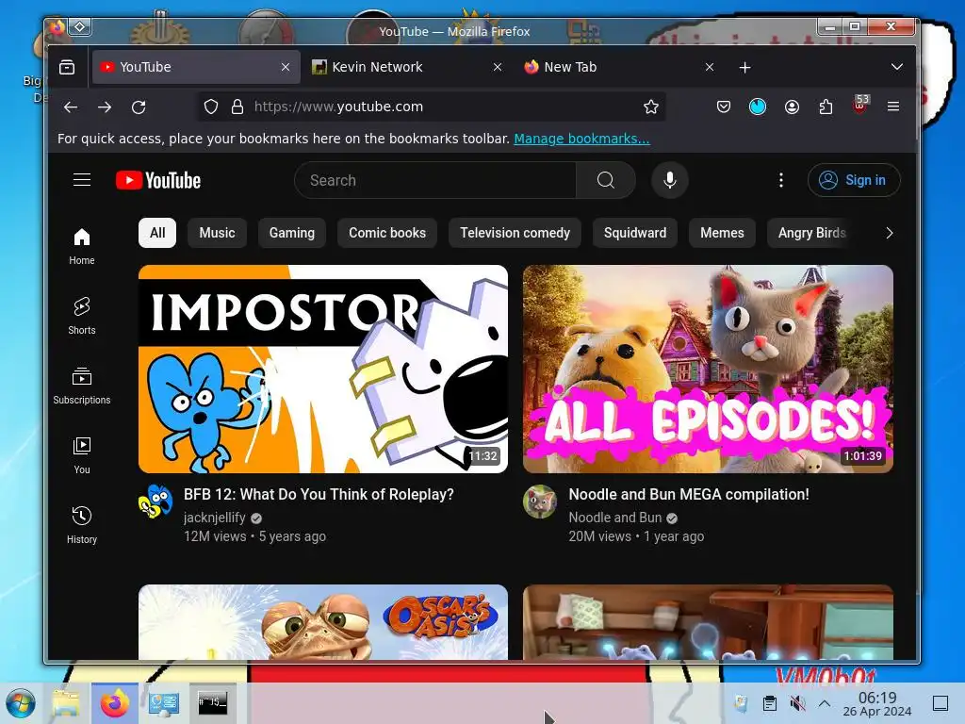Open uBlock Origin extension with badge 53
Image resolution: width=965 pixels, height=724 pixels.
860,106
